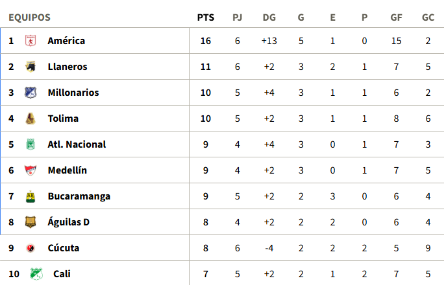Click the Cúcuta round team logo
Screen dimensions: 446x285
31,248
